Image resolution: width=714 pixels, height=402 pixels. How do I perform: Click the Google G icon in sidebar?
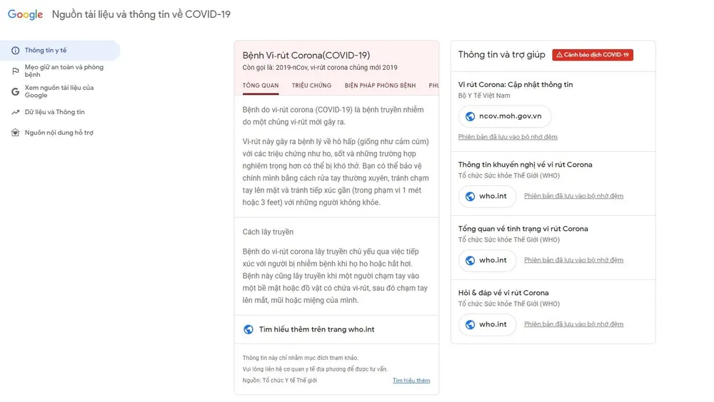[16, 91]
